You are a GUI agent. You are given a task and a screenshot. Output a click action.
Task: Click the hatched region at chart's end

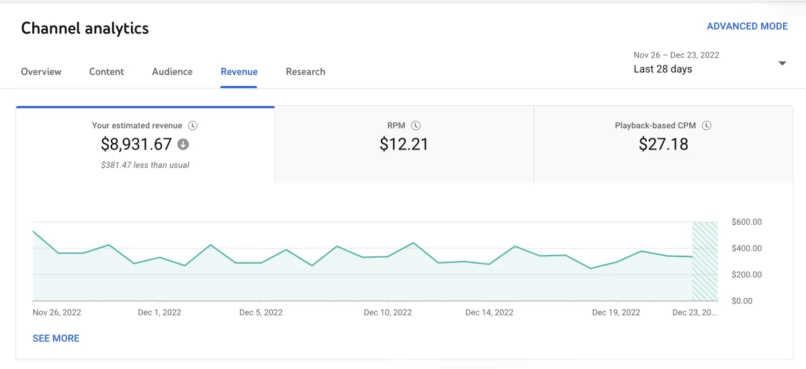tap(705, 262)
